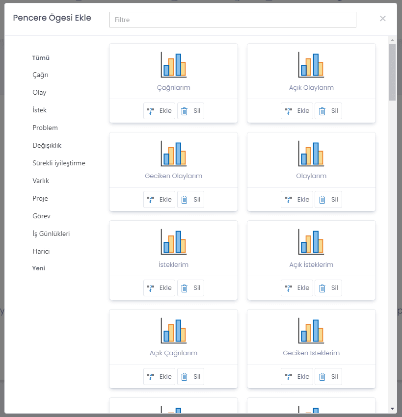
Task: Add the Açık Çağrılarım widget with Ekle
Action: tap(159, 377)
